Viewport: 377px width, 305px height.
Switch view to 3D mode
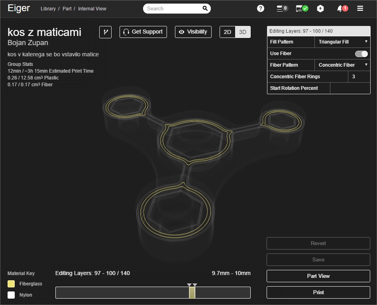pos(242,32)
